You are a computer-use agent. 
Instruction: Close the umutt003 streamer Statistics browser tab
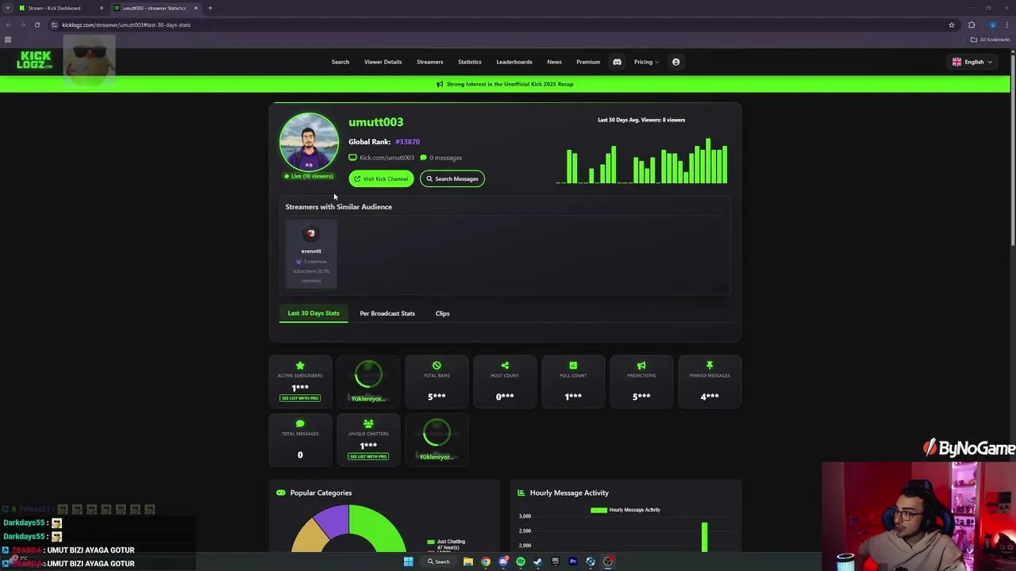click(x=195, y=8)
